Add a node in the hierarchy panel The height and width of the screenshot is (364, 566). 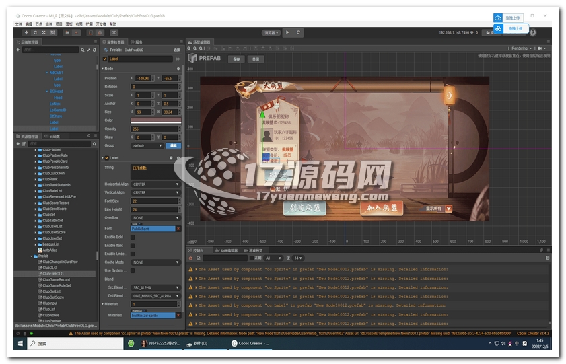18,50
